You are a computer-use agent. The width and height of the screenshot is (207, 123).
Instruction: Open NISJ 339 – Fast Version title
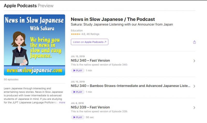[x=90, y=107]
